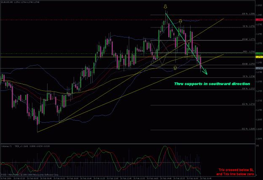Click the 1.2675 value on the price axis
The width and height of the screenshot is (263, 180).
pyautogui.click(x=259, y=139)
